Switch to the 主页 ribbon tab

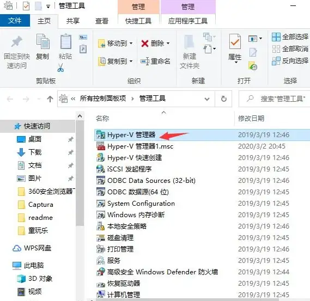44,21
